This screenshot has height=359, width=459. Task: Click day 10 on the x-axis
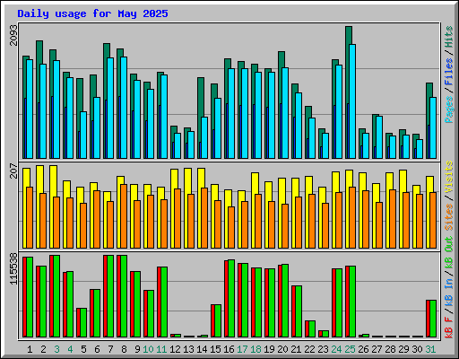tap(148, 349)
